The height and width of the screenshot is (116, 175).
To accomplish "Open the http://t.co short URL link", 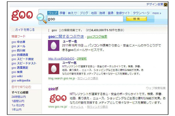I will pos(61,59).
